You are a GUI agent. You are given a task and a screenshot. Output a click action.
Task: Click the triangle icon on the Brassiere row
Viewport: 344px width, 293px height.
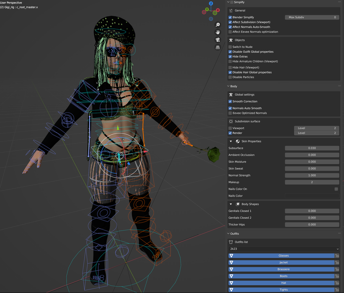pyautogui.click(x=231, y=269)
